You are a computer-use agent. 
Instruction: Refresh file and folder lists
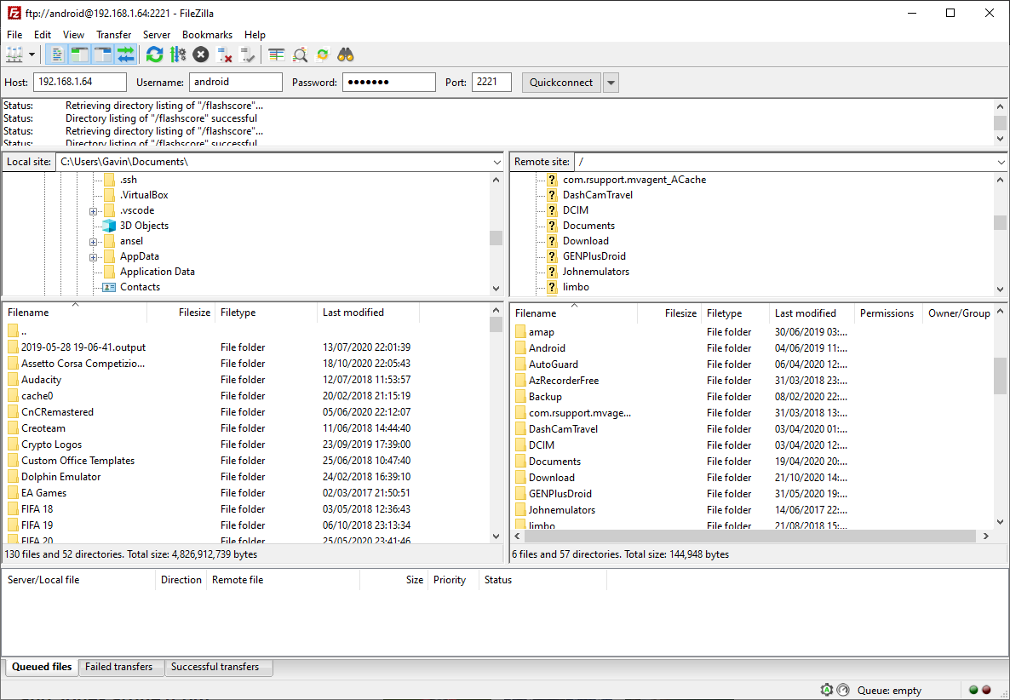154,55
